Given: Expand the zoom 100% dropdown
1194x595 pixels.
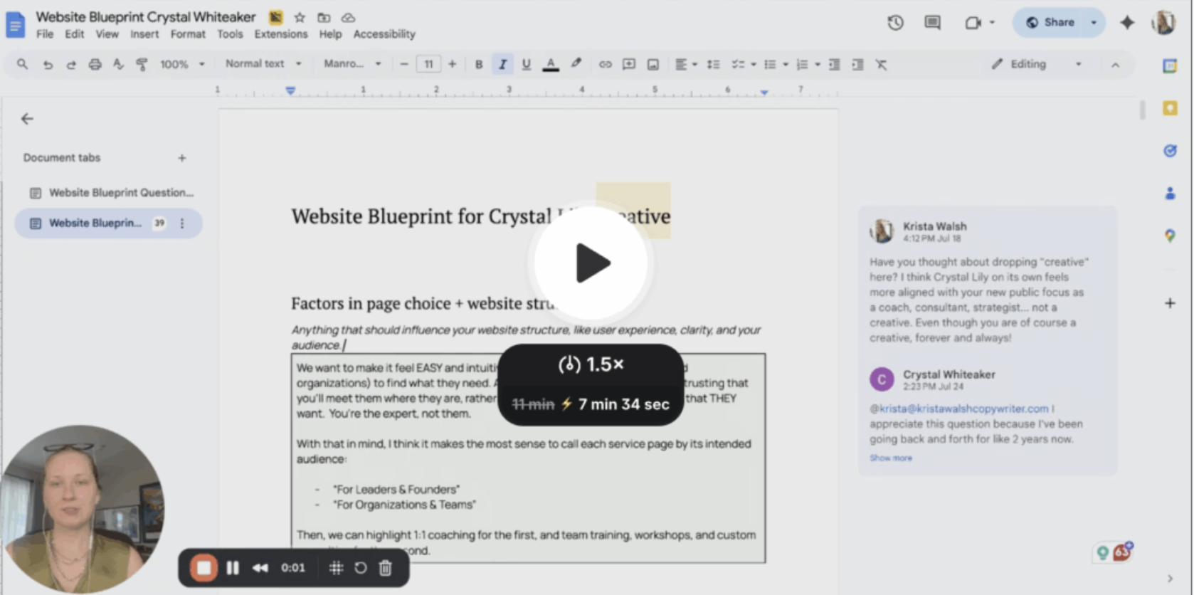Looking at the screenshot, I should click(182, 65).
